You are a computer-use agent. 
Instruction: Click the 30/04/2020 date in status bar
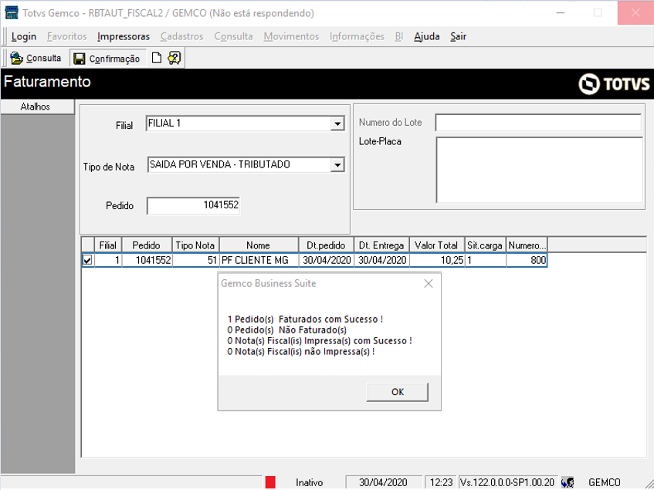383,482
